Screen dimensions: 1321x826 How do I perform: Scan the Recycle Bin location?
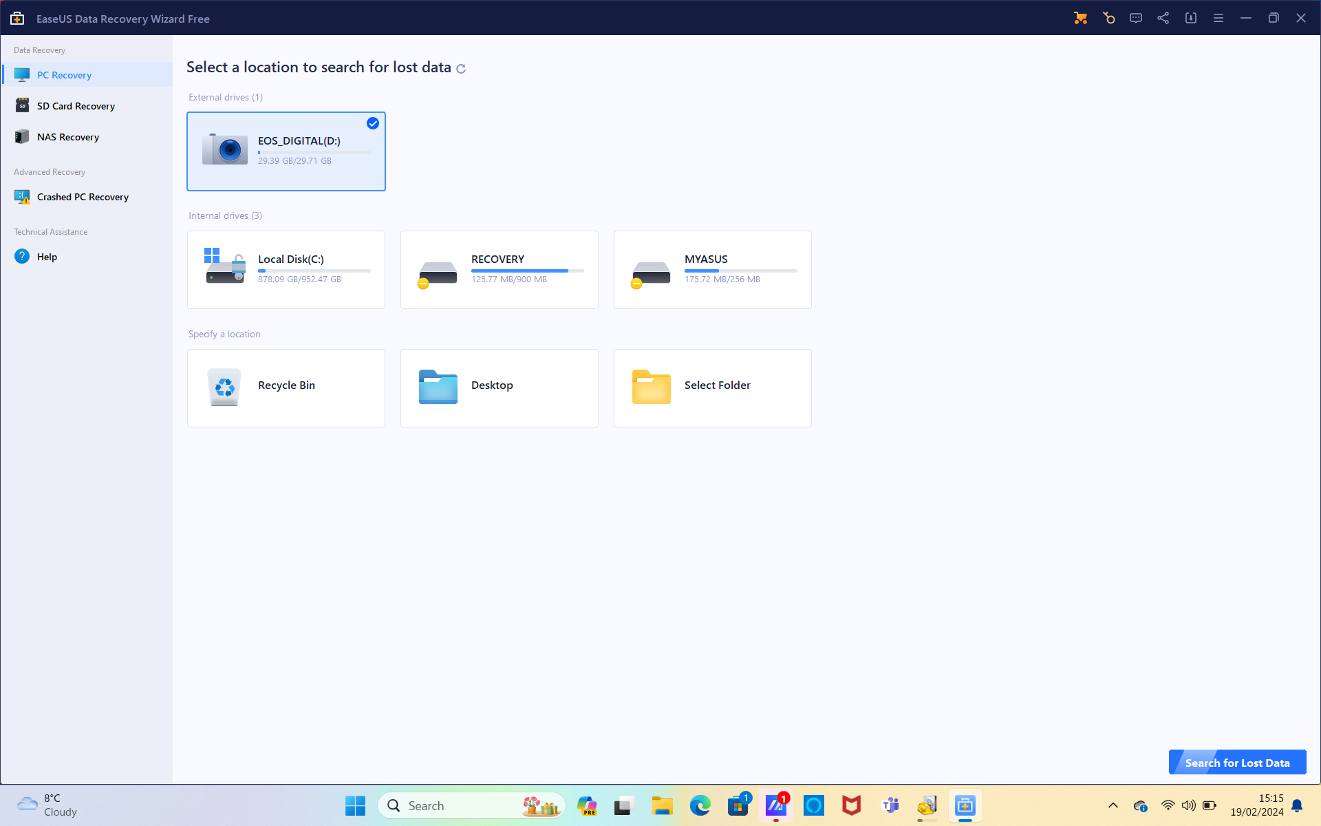pyautogui.click(x=286, y=388)
